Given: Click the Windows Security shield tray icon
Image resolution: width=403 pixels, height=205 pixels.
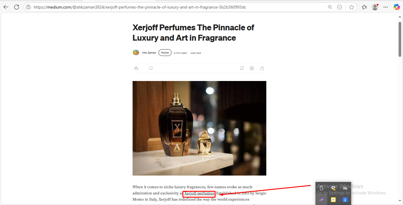Looking at the screenshot, I should coord(333,188).
